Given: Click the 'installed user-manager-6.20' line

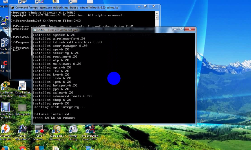Looking at the screenshot, I should [x=60, y=46].
